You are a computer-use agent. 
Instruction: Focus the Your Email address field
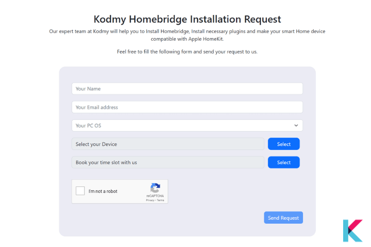click(187, 107)
